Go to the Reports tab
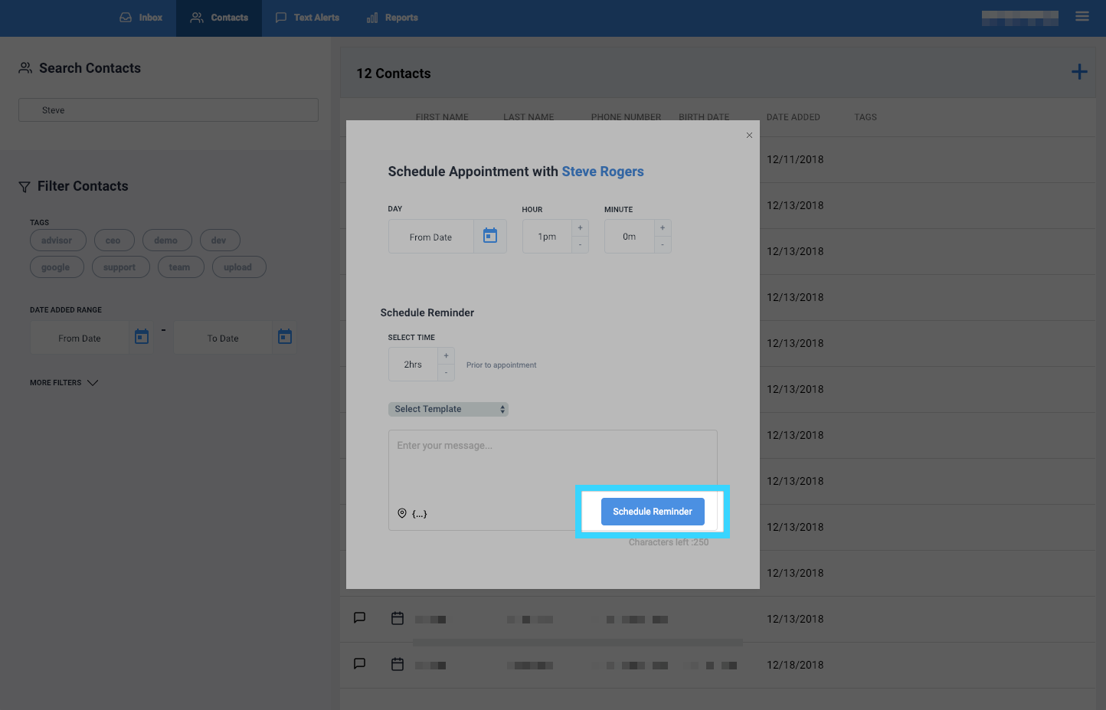The height and width of the screenshot is (710, 1106). 392,18
